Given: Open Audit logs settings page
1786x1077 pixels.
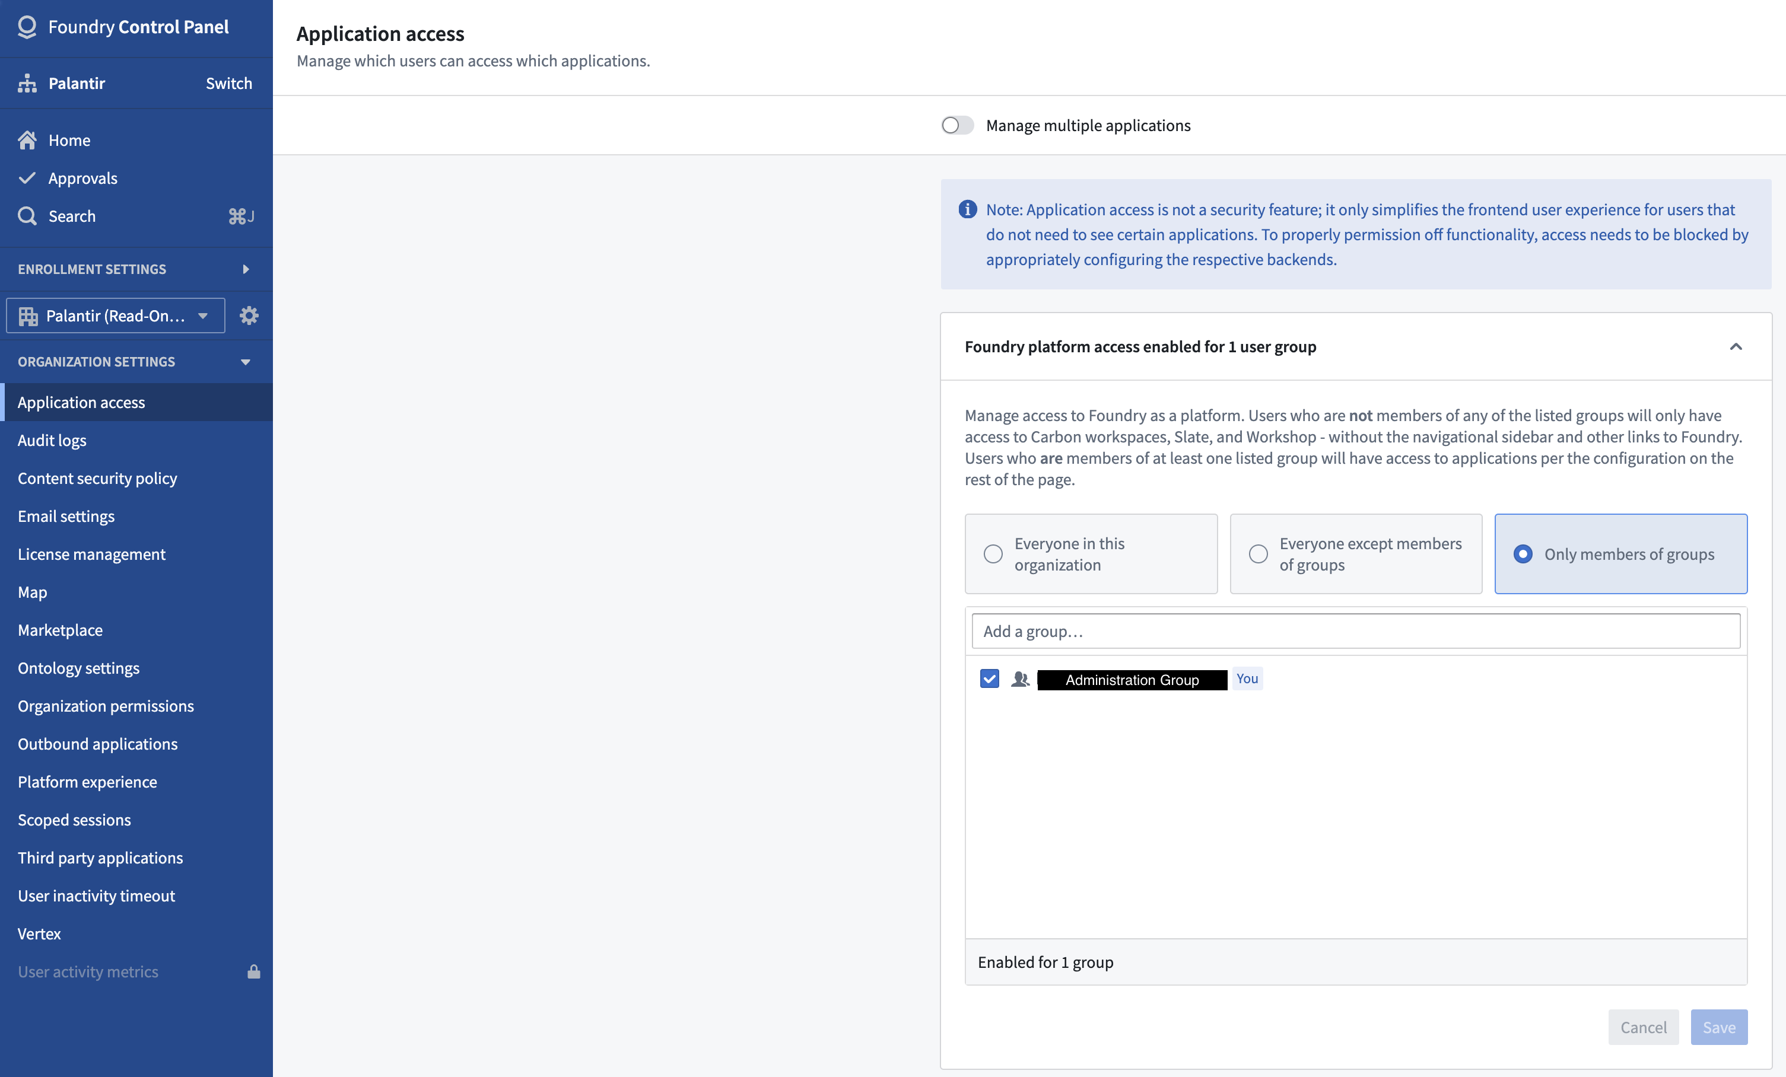Looking at the screenshot, I should [136, 441].
